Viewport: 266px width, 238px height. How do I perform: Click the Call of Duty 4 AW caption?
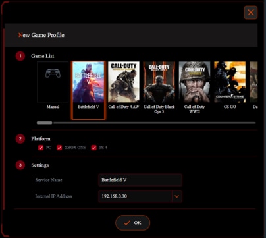tap(124, 107)
